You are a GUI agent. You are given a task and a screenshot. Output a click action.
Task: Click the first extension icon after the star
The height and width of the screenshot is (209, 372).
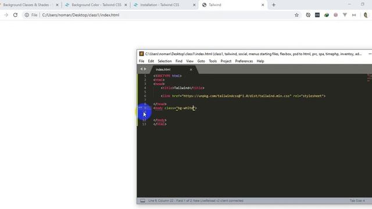[308, 15]
